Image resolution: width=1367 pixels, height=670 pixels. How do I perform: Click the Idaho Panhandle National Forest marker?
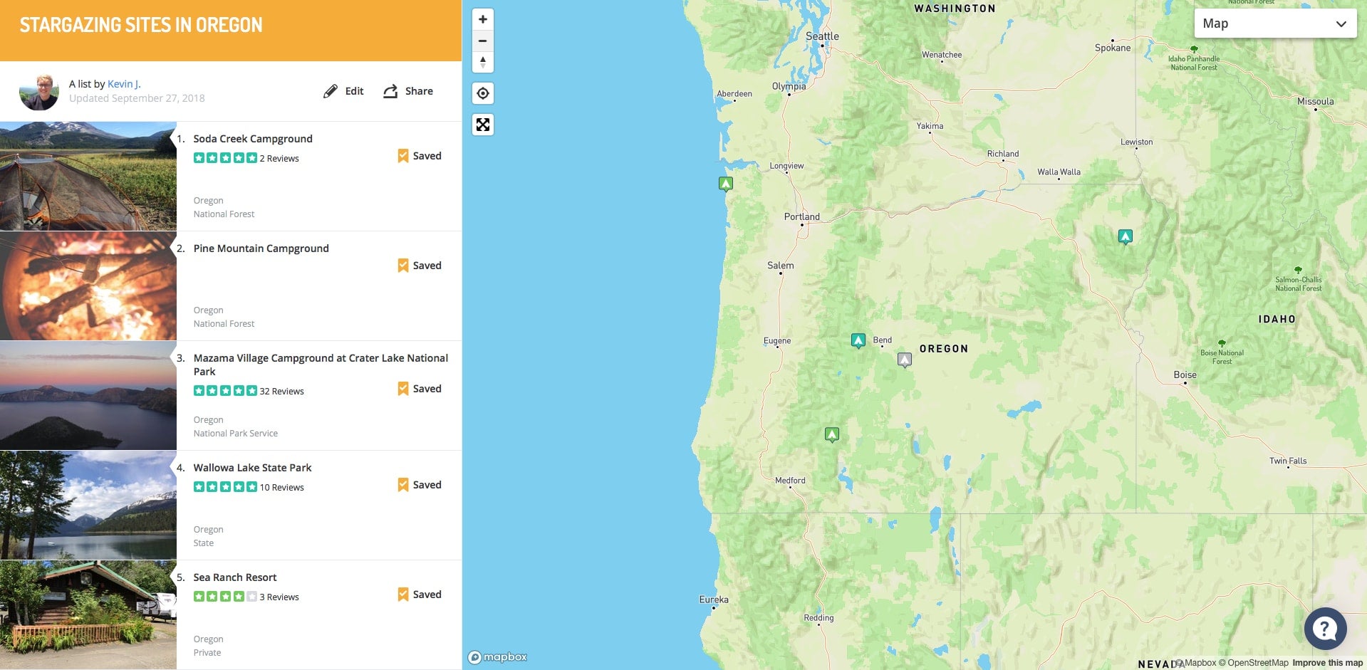(1194, 50)
